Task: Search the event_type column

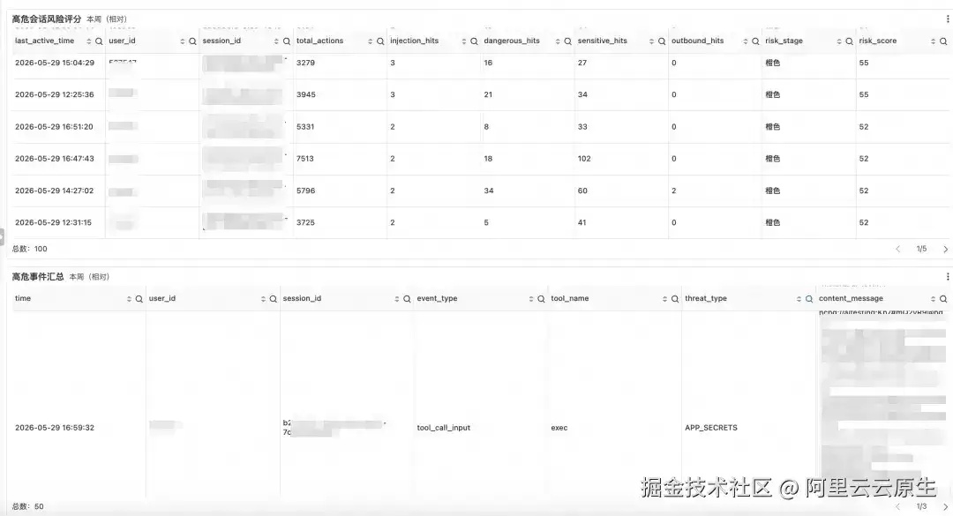Action: 541,299
